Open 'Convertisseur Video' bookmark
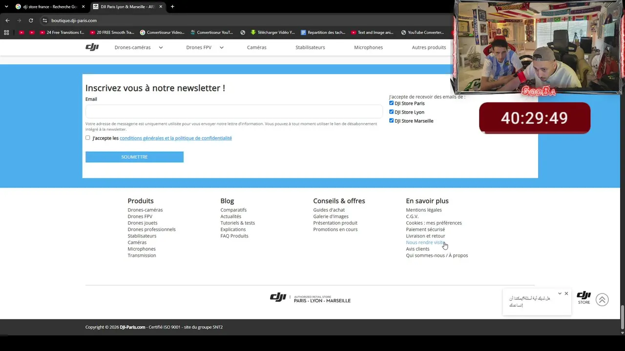Image resolution: width=625 pixels, height=351 pixels. [162, 33]
